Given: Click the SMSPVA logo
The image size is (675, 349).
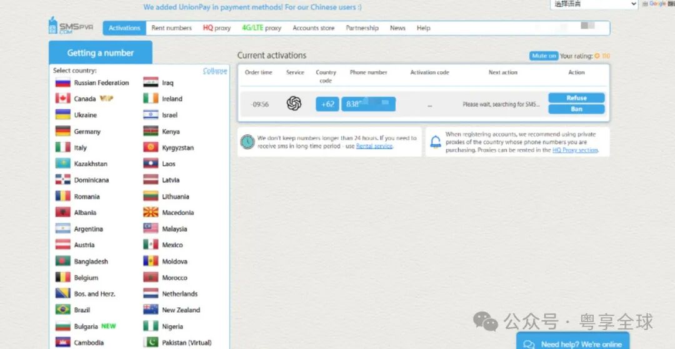Looking at the screenshot, I should pyautogui.click(x=71, y=26).
